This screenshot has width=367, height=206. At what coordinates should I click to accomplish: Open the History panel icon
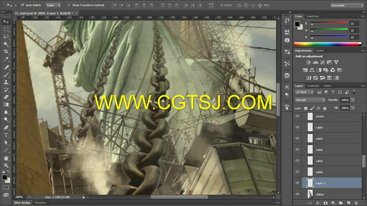(x=287, y=21)
